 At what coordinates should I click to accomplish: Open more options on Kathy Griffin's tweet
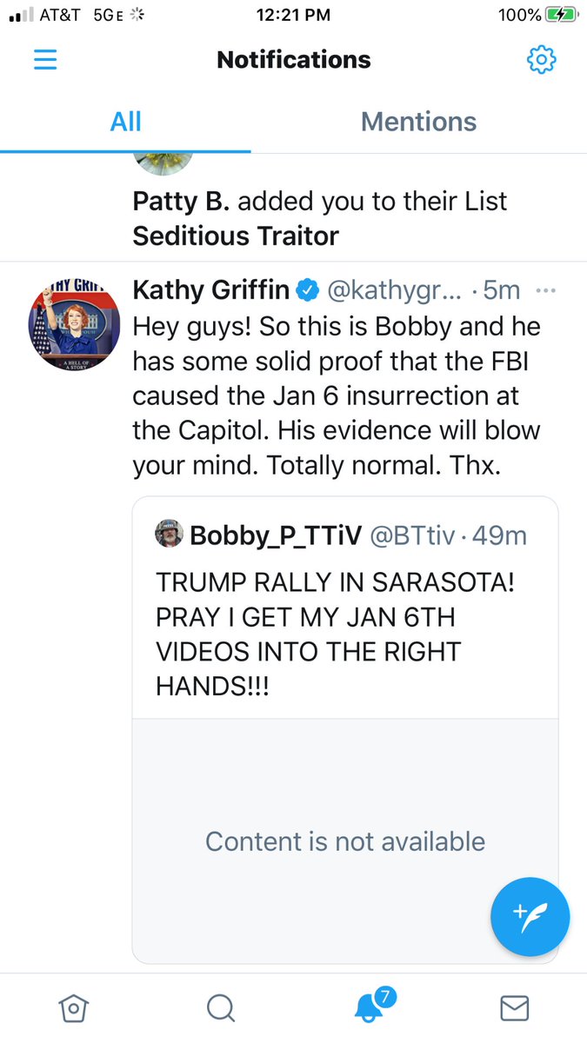click(545, 289)
